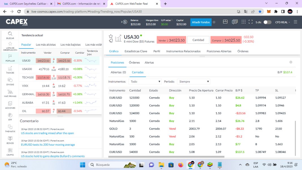This screenshot has width=302, height=170.
Task: Open Estadísticas Clave tab
Action: tap(136, 51)
